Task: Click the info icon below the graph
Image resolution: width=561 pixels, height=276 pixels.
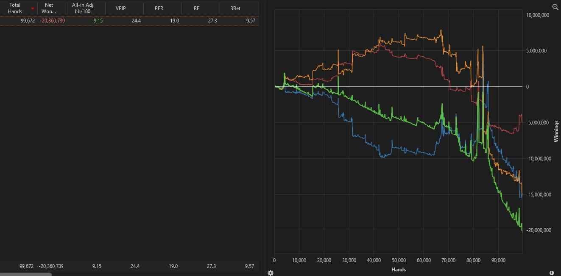Action: [x=552, y=273]
